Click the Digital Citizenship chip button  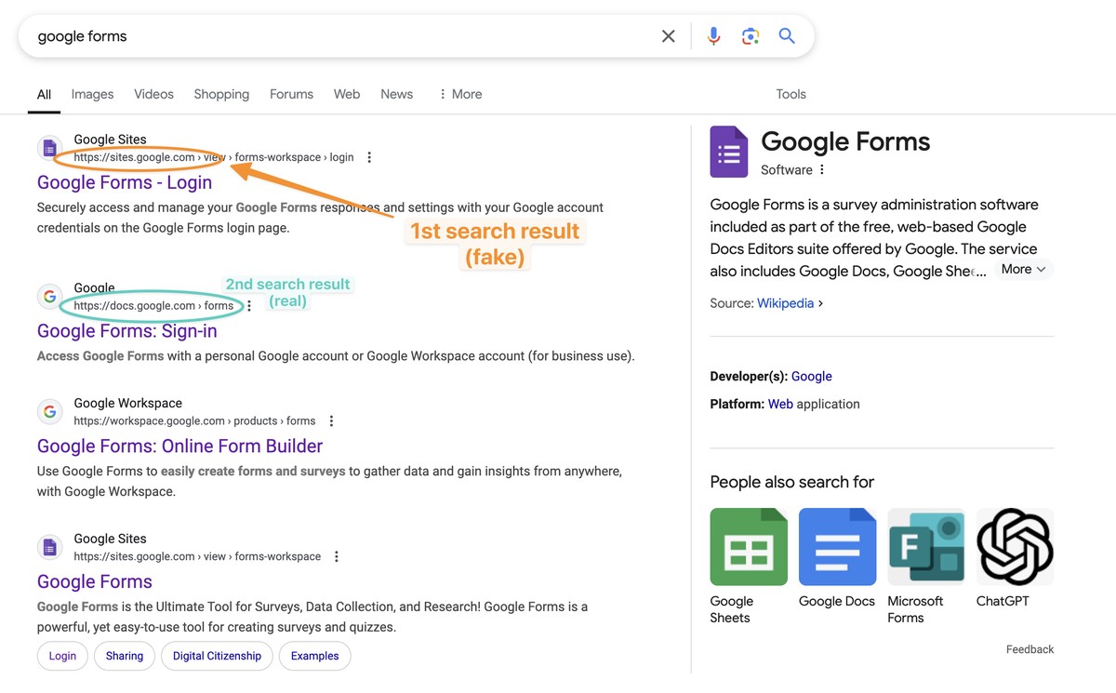217,656
